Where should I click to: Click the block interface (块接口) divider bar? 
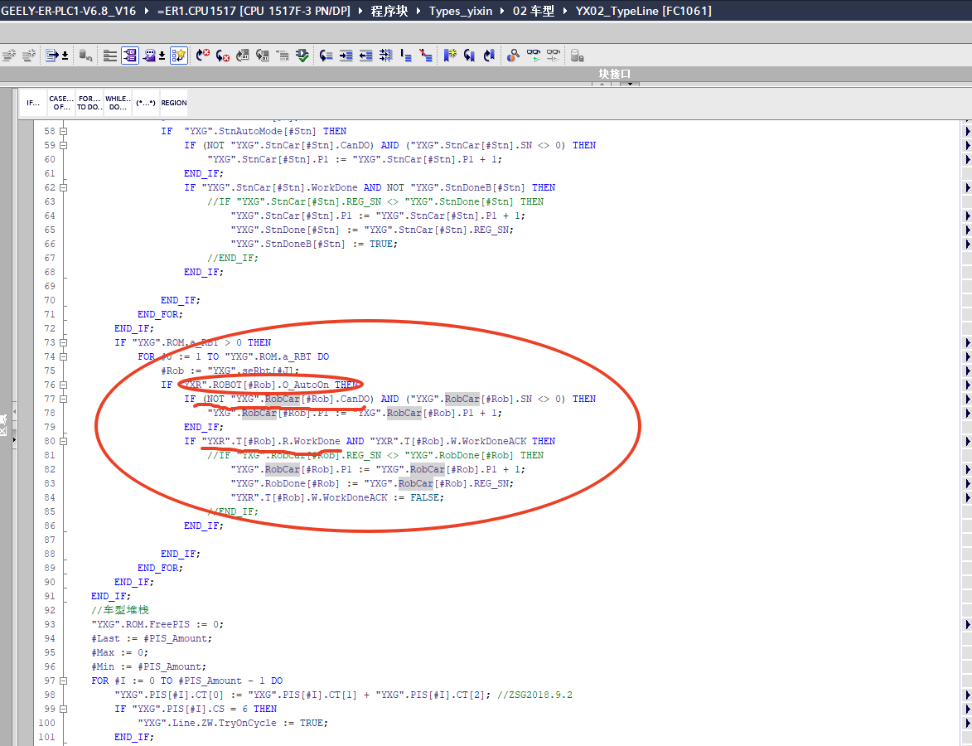pos(615,74)
